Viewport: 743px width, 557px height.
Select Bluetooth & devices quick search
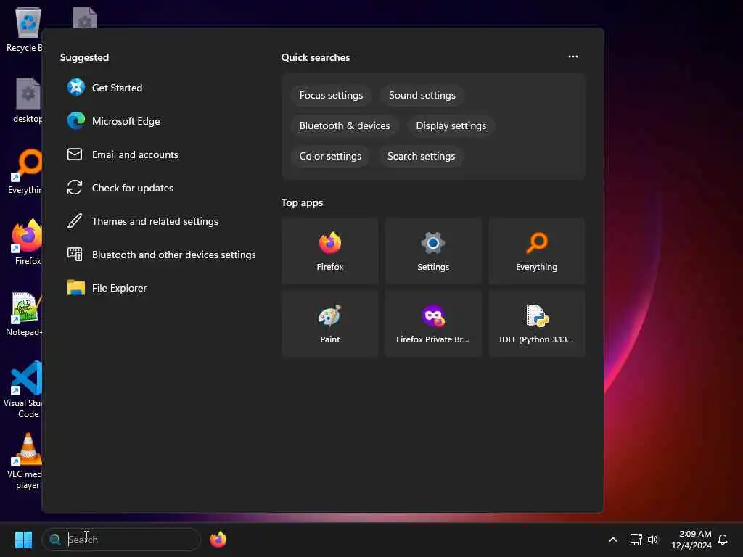[345, 125]
